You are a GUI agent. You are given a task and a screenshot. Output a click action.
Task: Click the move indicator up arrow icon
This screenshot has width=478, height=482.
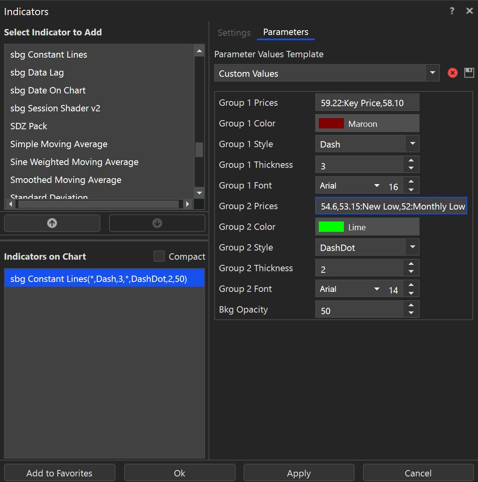[x=52, y=223]
